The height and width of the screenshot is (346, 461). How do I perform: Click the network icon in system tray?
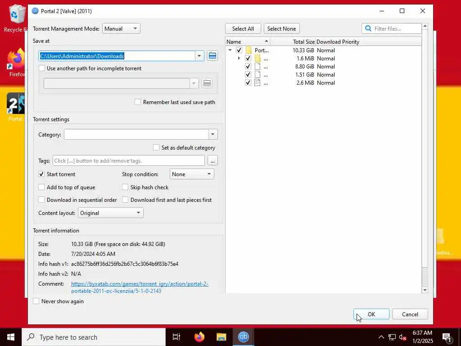392,337
